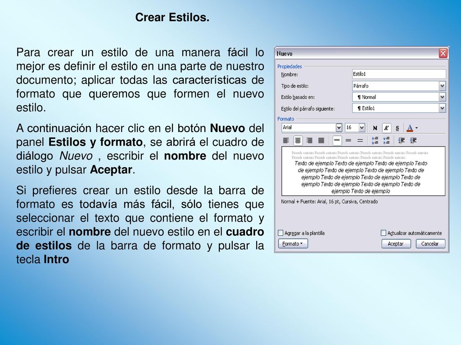
Task: Click the 'Propiedades' section label
Action: click(289, 66)
